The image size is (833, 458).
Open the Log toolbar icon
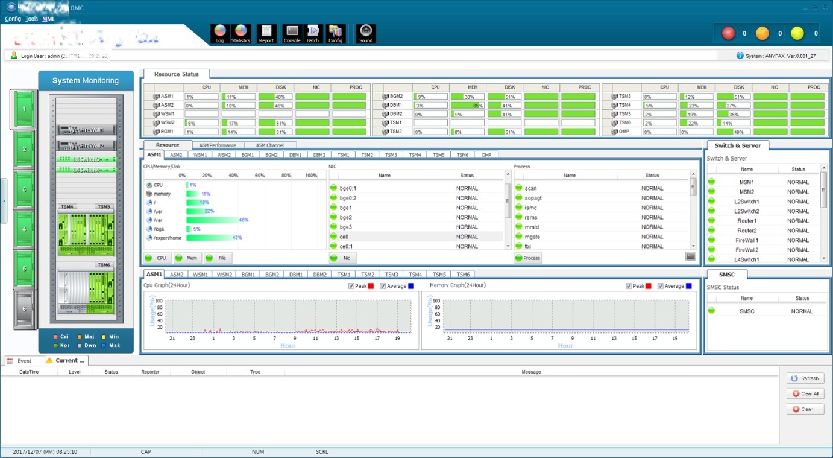pos(220,34)
